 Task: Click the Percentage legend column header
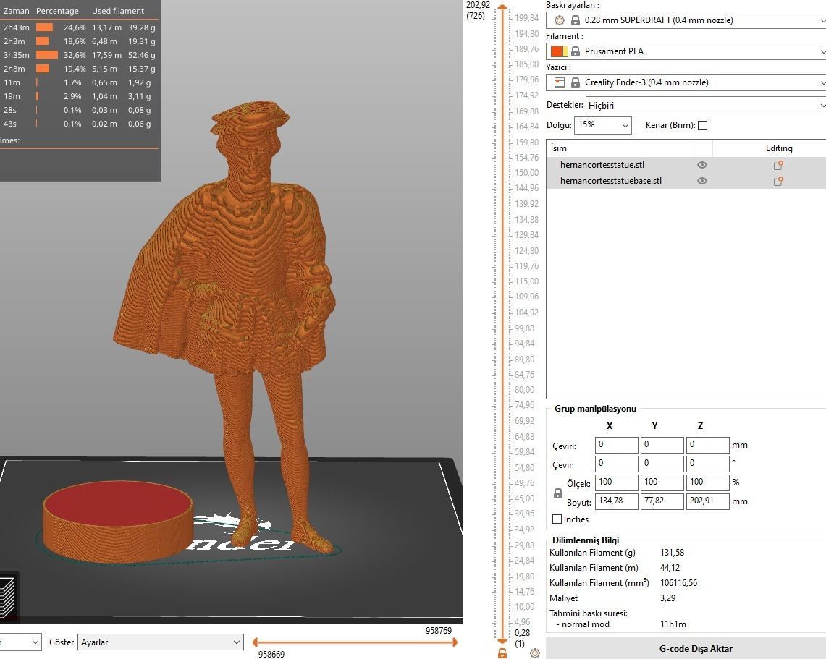tap(57, 11)
